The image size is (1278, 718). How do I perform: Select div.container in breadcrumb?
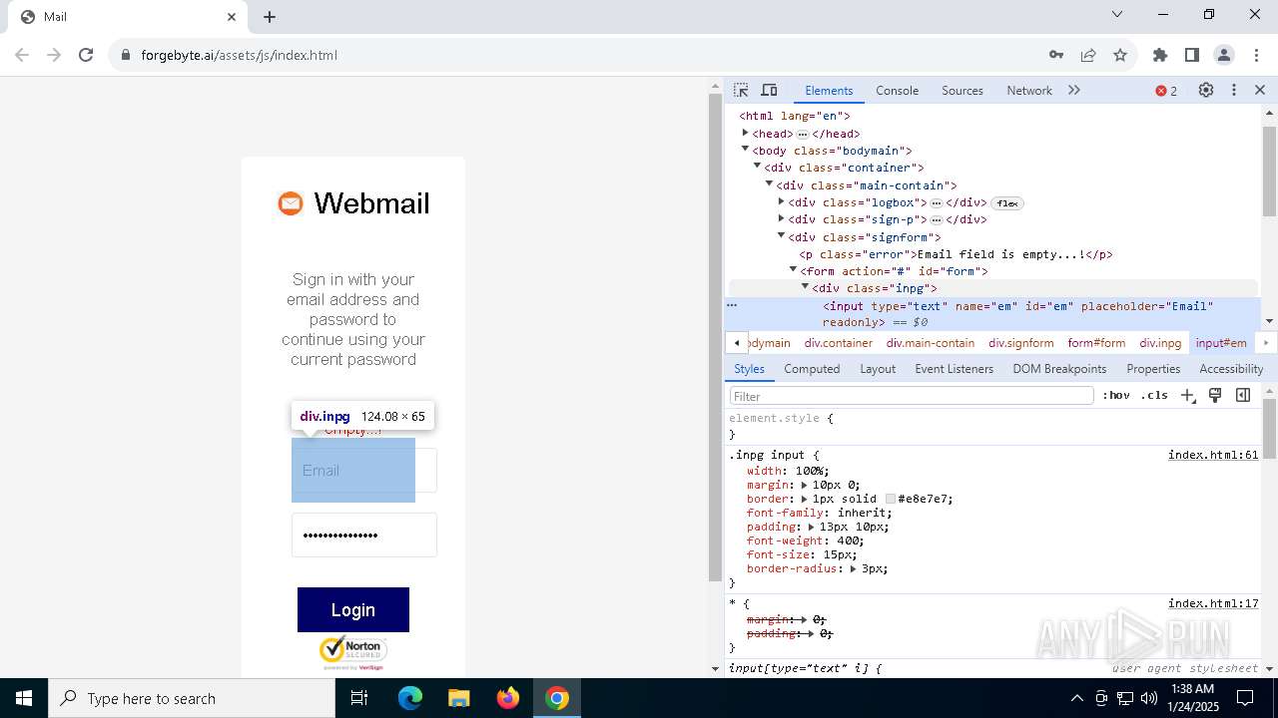tap(839, 343)
